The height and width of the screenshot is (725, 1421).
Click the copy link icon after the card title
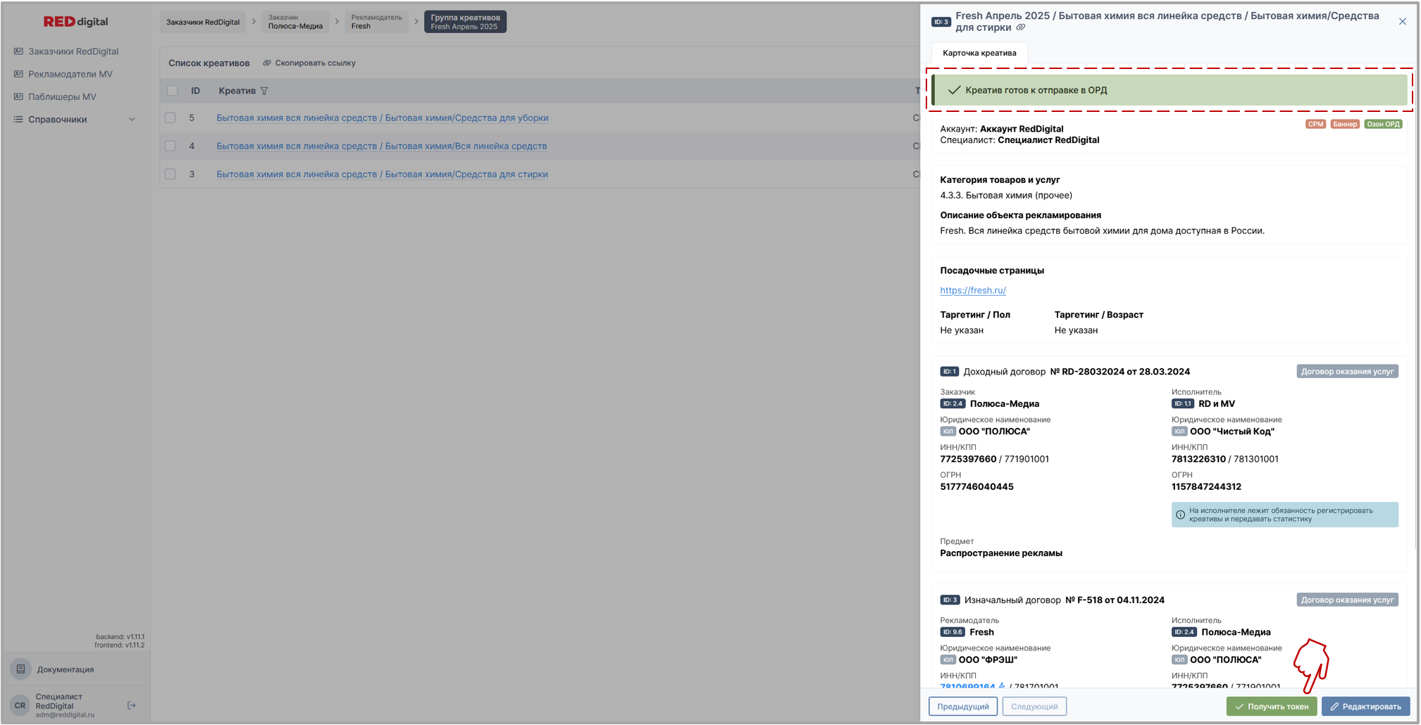[1021, 27]
